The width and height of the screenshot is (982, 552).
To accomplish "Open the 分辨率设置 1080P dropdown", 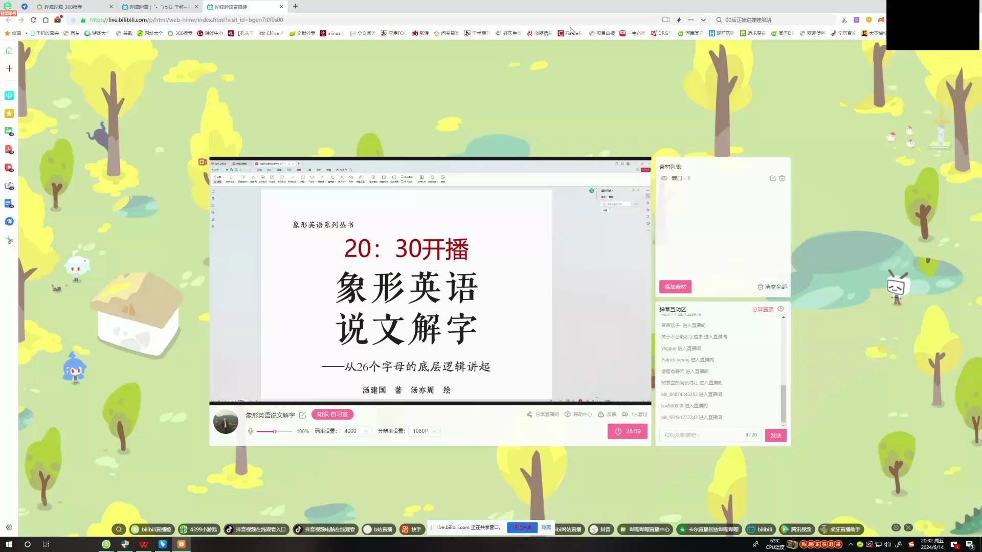I will [425, 431].
